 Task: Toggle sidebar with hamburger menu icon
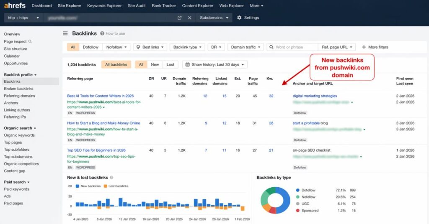(x=65, y=33)
